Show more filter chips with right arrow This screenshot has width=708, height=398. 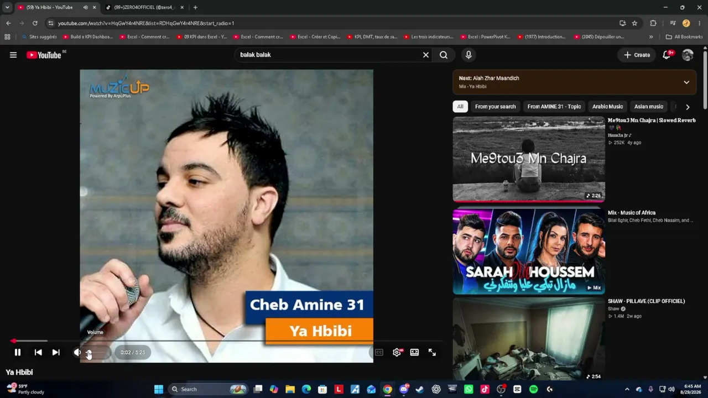(688, 107)
